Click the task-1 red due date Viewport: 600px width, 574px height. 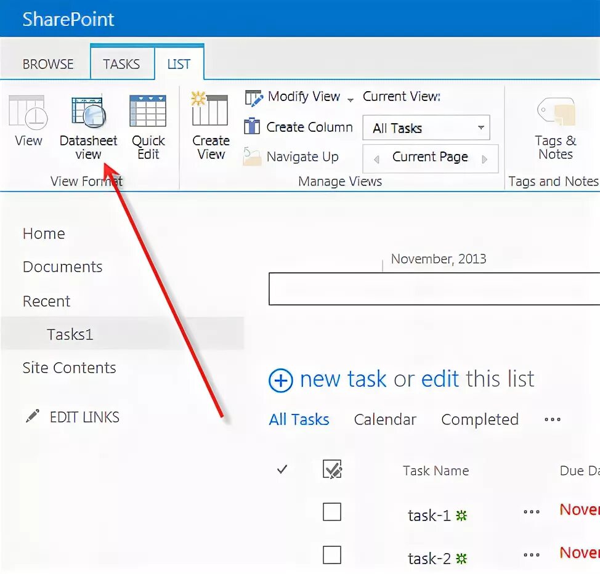[580, 509]
